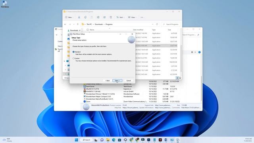Open the View dropdown in File Explorer
This screenshot has height=143, width=254.
point(132,17)
